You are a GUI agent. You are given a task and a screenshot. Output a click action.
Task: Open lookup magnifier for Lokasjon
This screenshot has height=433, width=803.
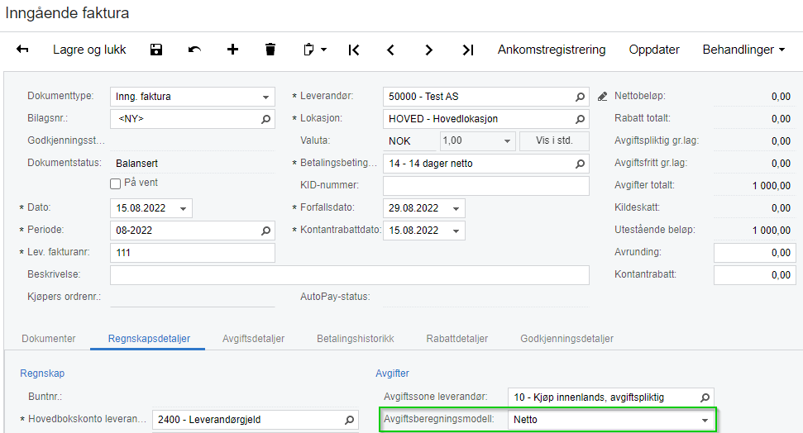click(580, 119)
